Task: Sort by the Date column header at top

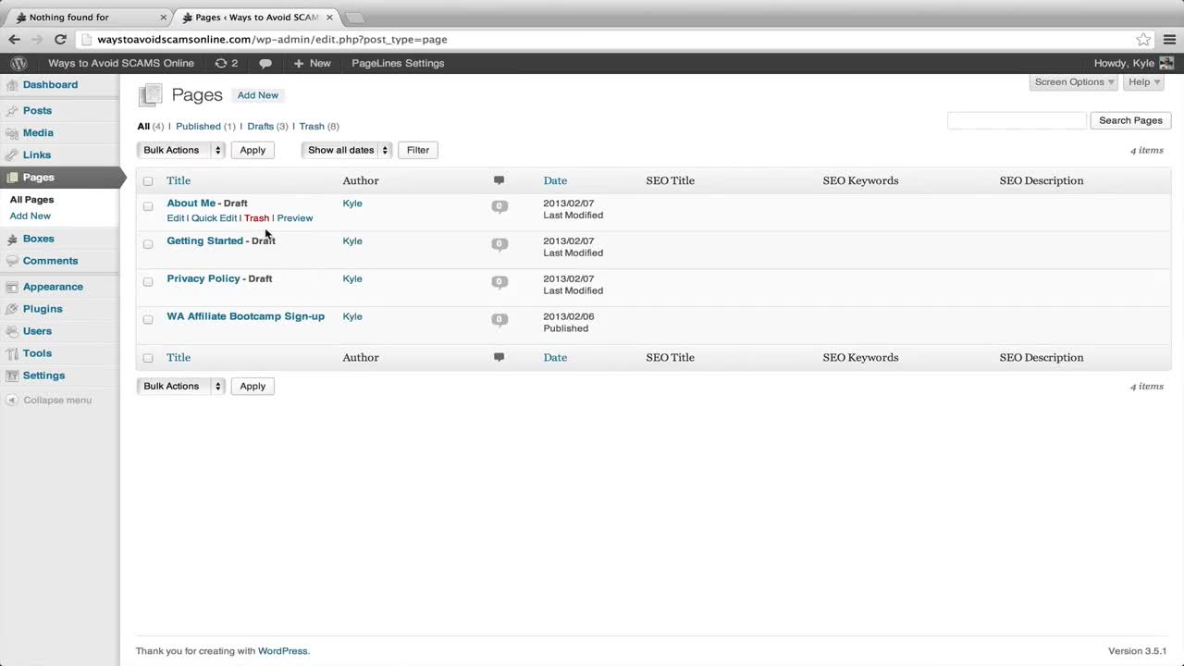Action: [555, 180]
